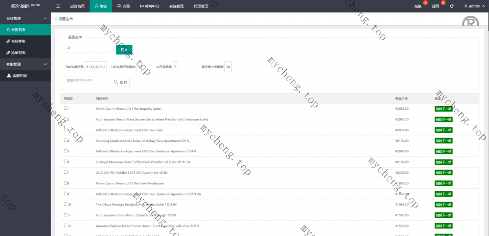Open 抢单列表 in the sidebar

click(x=19, y=53)
